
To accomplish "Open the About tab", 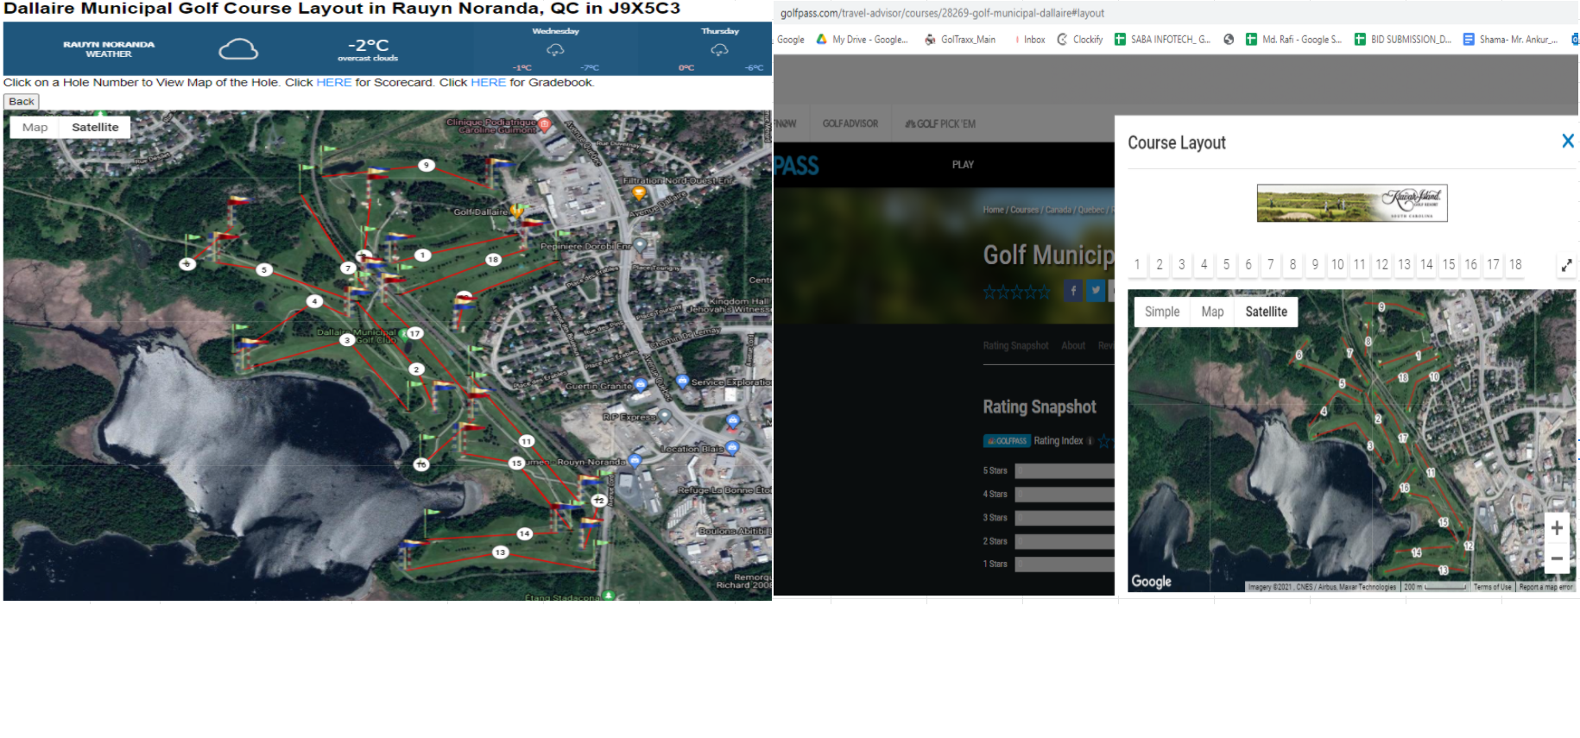I will pyautogui.click(x=1073, y=345).
